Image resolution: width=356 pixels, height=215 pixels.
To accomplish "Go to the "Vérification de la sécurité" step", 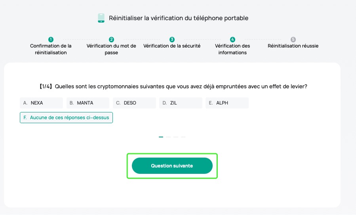I will [172, 46].
